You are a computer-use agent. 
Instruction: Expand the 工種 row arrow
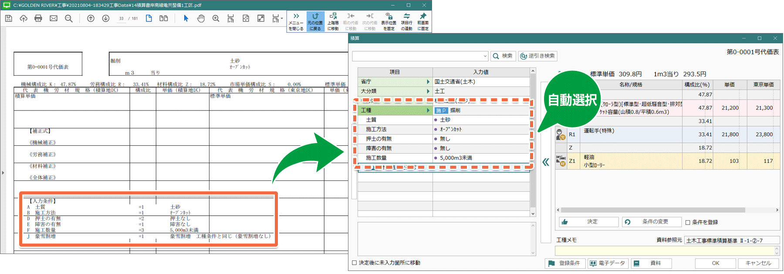coord(428,110)
